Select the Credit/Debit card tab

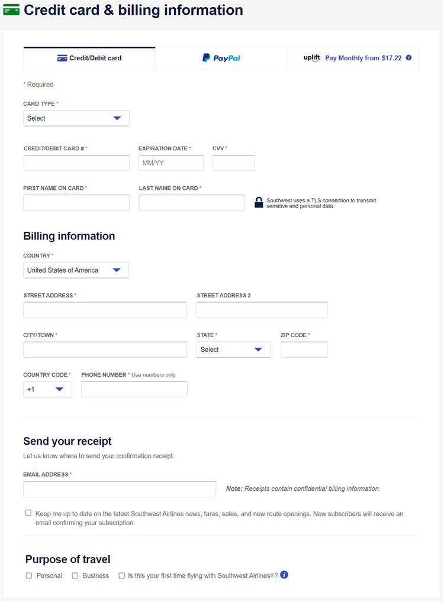[89, 58]
